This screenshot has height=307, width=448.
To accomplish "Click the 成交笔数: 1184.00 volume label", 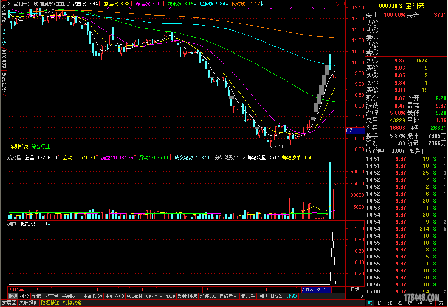I will (194, 158).
